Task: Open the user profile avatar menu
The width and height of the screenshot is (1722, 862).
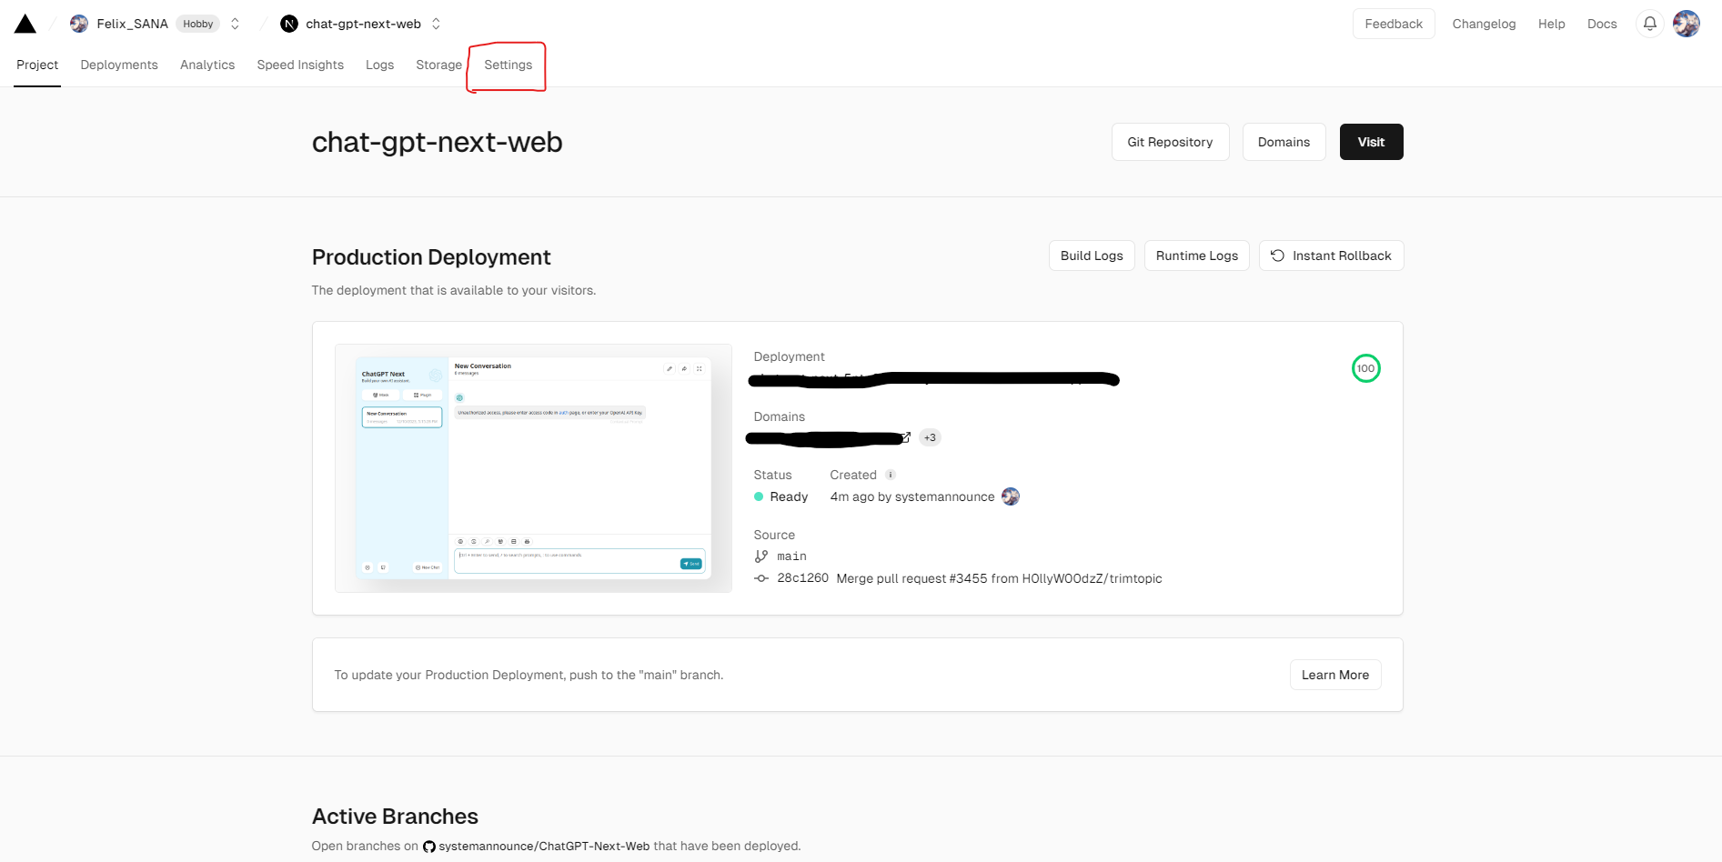Action: (1687, 24)
